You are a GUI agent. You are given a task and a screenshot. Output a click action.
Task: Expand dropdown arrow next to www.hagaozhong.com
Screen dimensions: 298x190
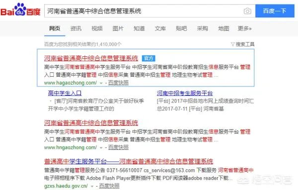101,83
